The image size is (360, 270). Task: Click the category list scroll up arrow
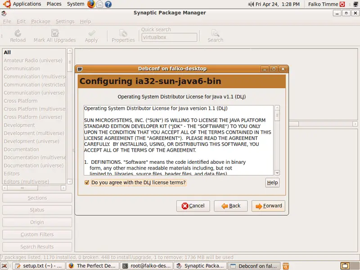point(70,51)
